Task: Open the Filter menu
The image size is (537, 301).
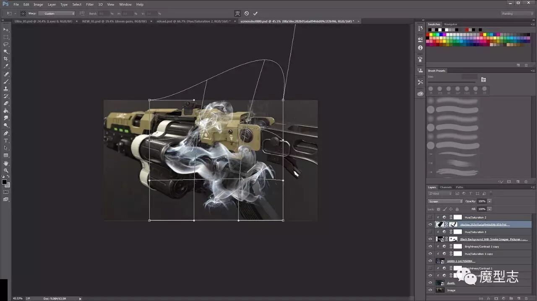Action: click(x=90, y=4)
